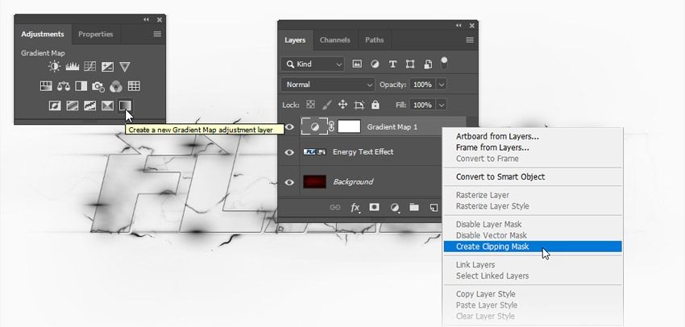The height and width of the screenshot is (327, 685).
Task: Add an Exposure adjustment layer
Action: tap(107, 66)
